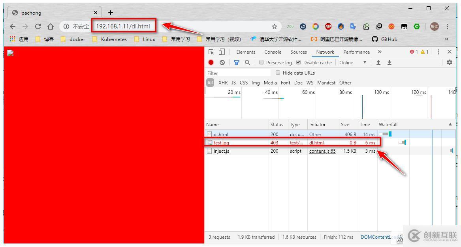Click the yellow warning count badge
This screenshot has width=461, height=247.
(x=424, y=52)
